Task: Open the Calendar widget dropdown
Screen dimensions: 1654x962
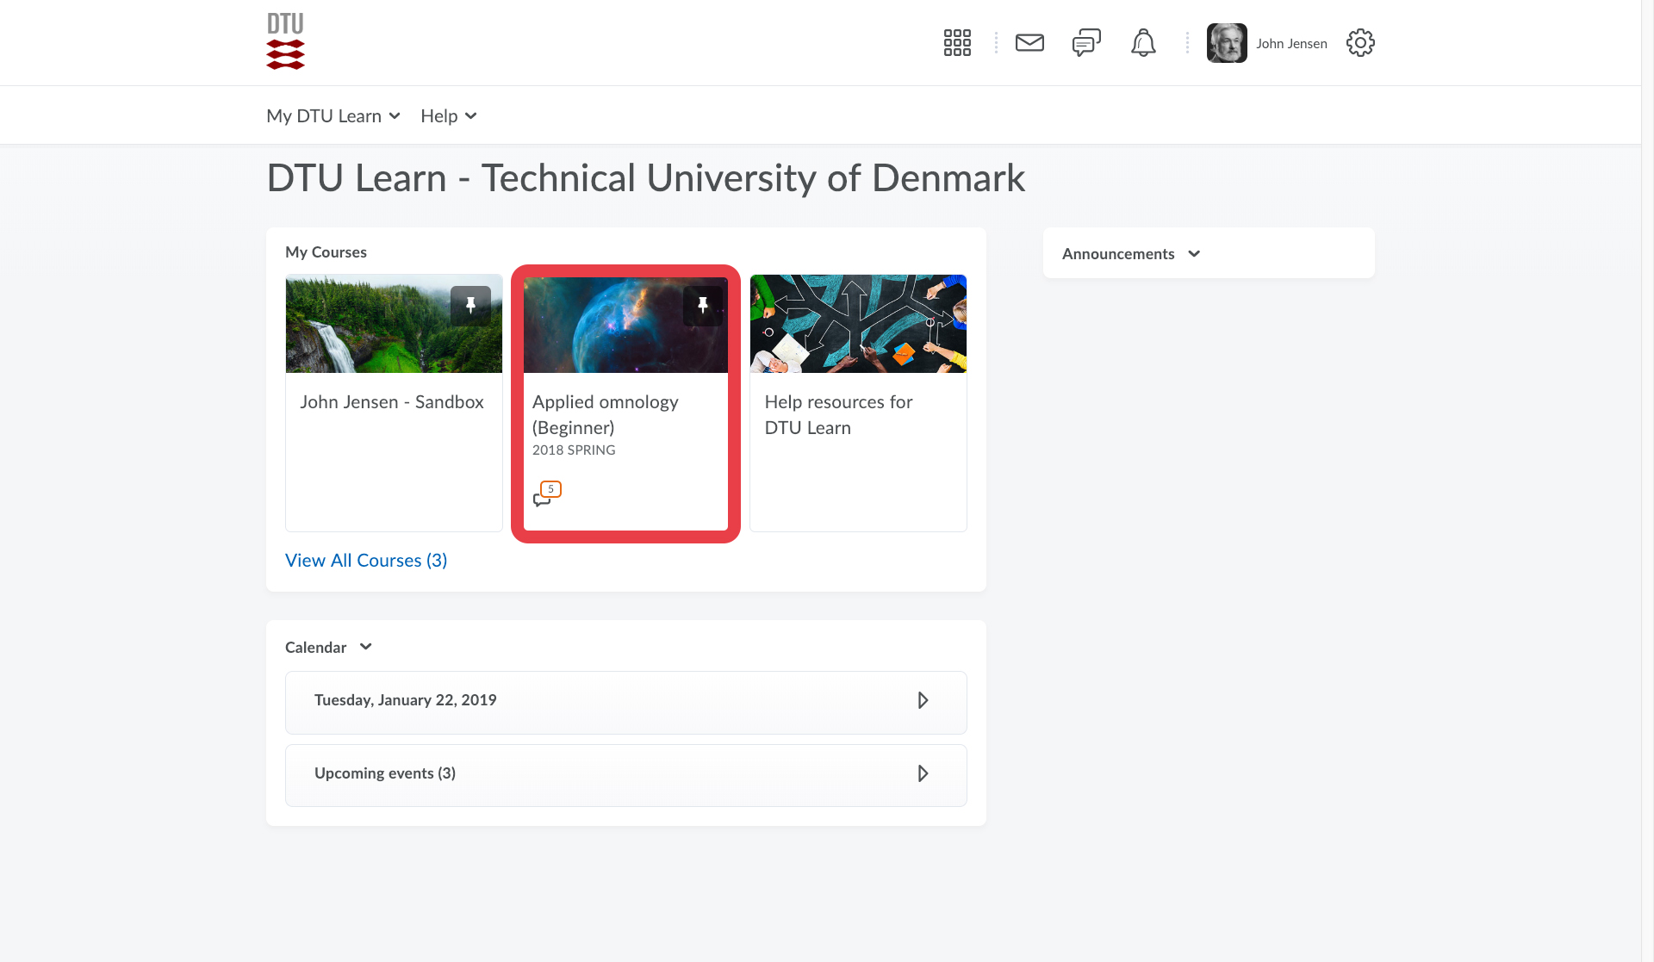Action: 366,647
